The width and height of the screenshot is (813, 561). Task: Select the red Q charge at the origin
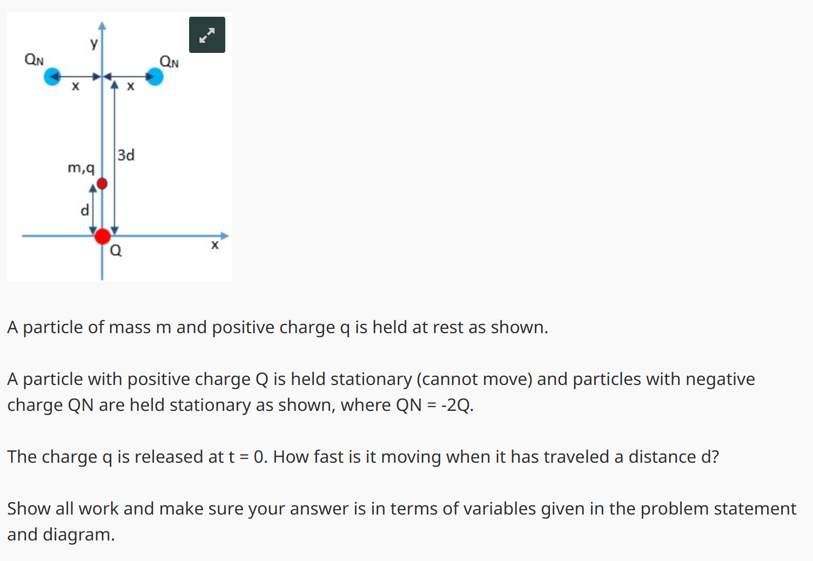102,236
